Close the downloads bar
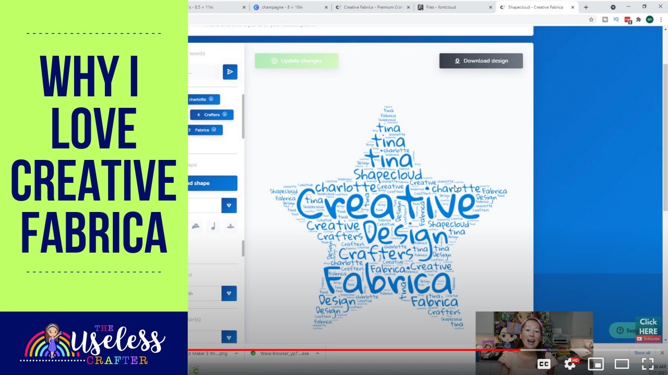Image resolution: width=668 pixels, height=375 pixels. (x=661, y=353)
